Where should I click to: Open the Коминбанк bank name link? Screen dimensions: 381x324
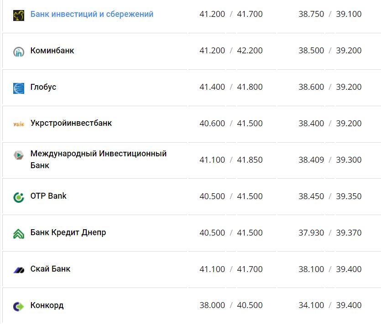pyautogui.click(x=52, y=51)
